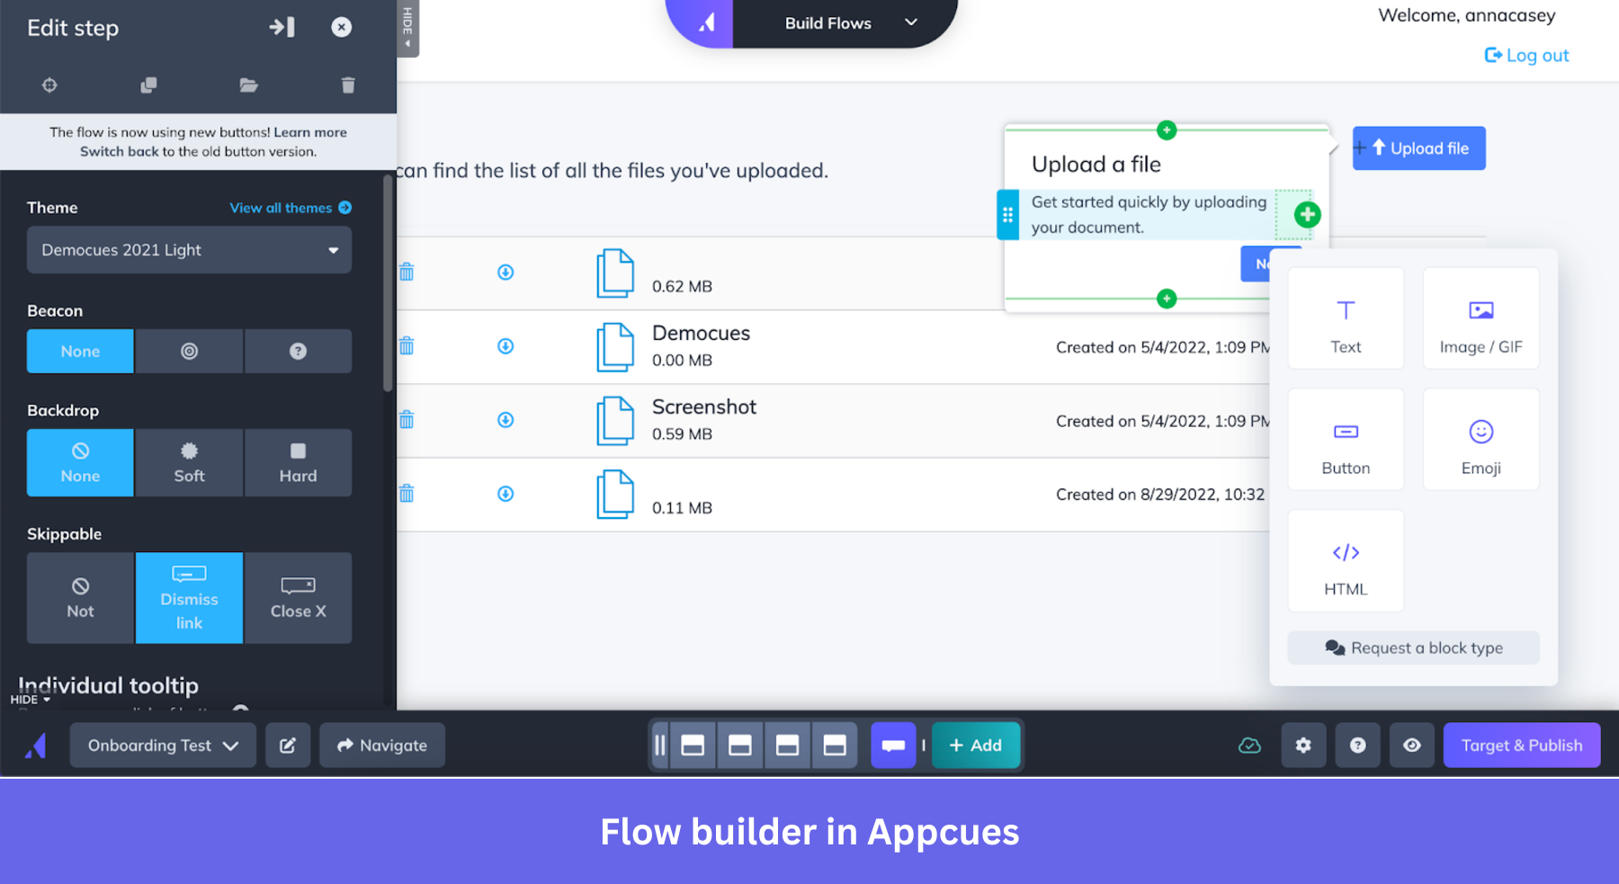The image size is (1619, 884).
Task: Select the Text block type
Action: 1345,319
